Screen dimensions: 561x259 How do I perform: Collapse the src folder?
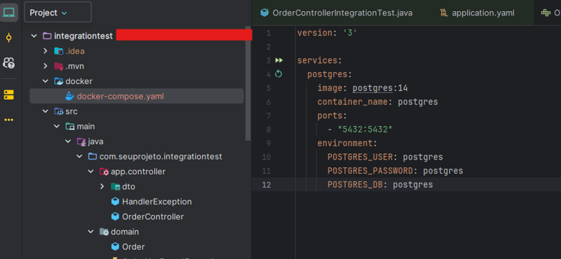45,111
